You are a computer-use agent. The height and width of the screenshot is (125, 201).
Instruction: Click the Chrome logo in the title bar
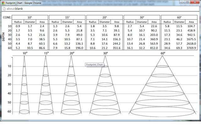coord(3,3)
